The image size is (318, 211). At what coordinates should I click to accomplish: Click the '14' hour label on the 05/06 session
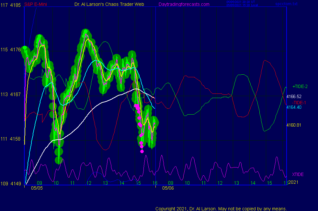pos(253,183)
